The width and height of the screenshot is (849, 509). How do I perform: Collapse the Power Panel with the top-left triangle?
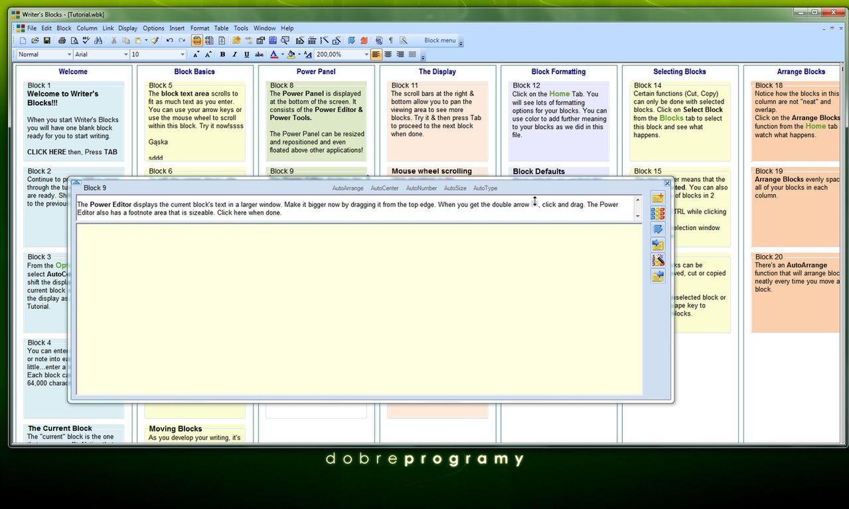pyautogui.click(x=76, y=183)
